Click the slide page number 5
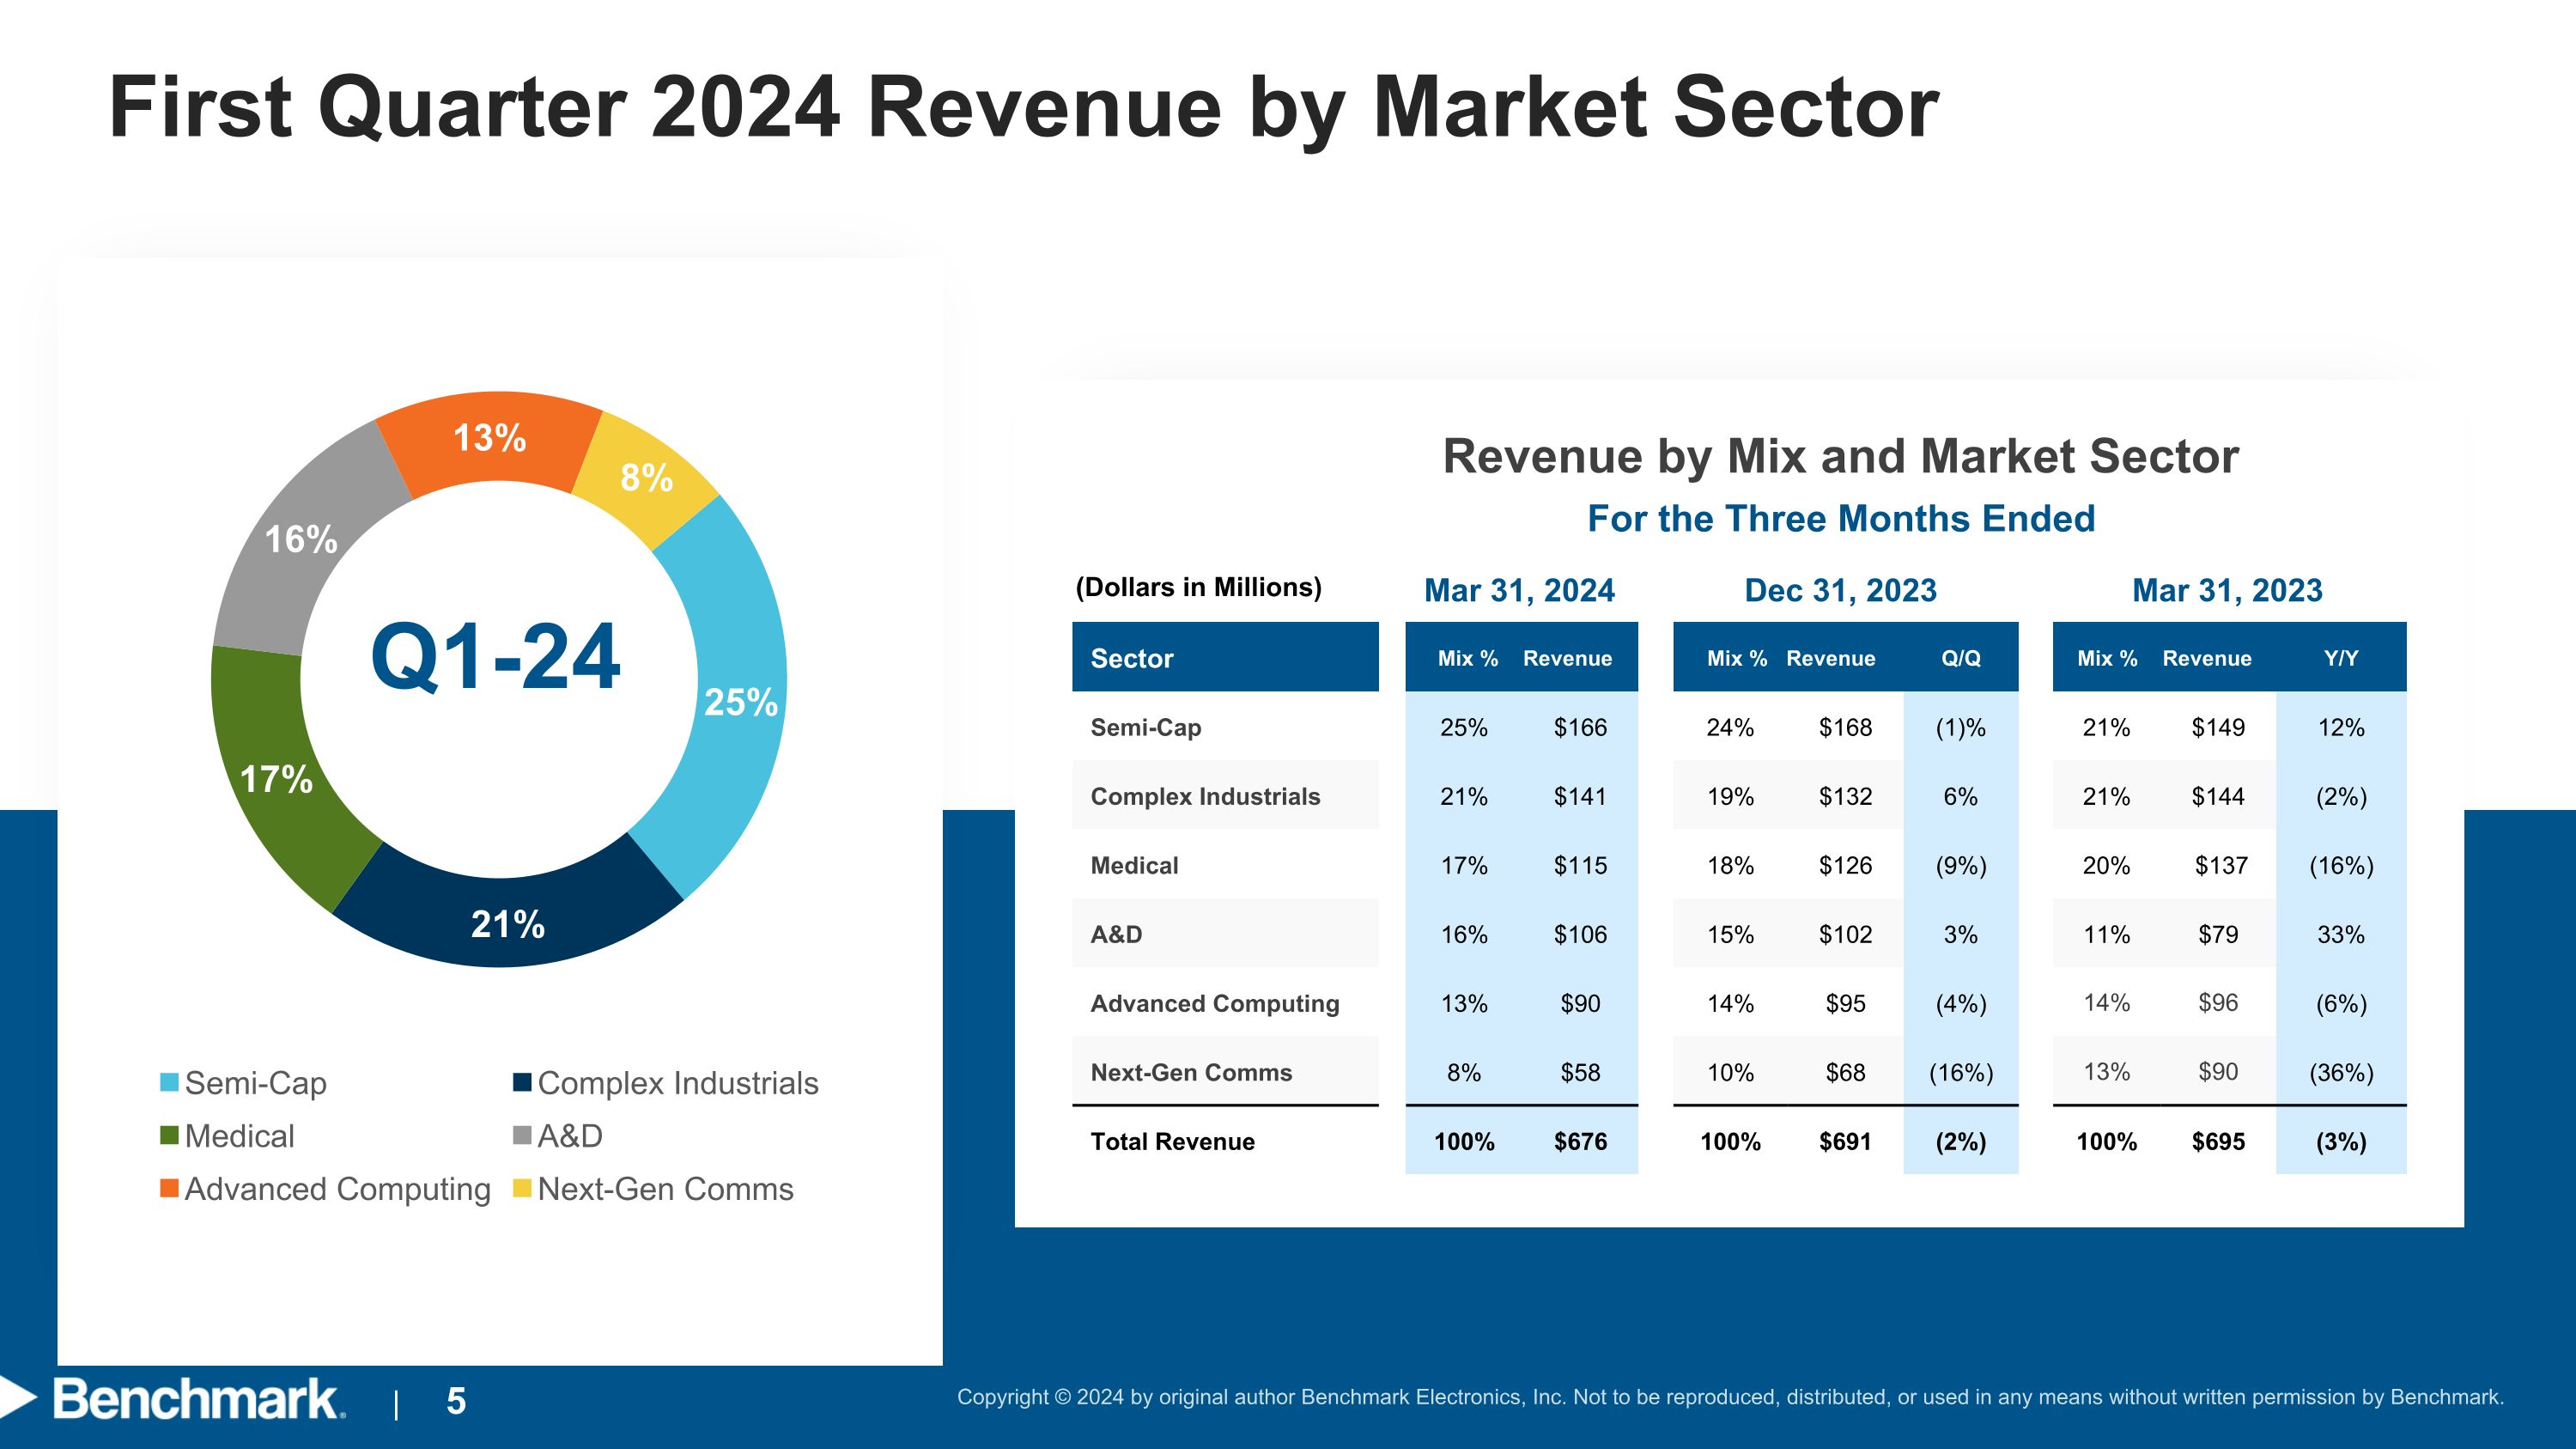This screenshot has width=2576, height=1449. click(456, 1401)
